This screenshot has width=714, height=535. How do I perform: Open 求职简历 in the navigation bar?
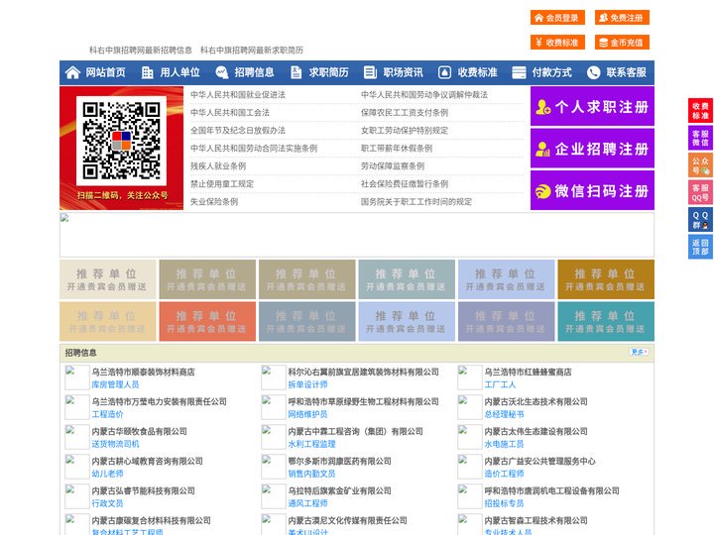click(x=329, y=72)
